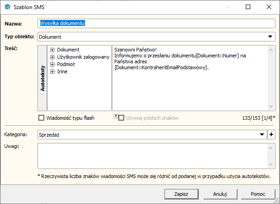Enable the Wiadomość typu flash checkbox
The width and height of the screenshot is (280, 204).
pos(42,118)
